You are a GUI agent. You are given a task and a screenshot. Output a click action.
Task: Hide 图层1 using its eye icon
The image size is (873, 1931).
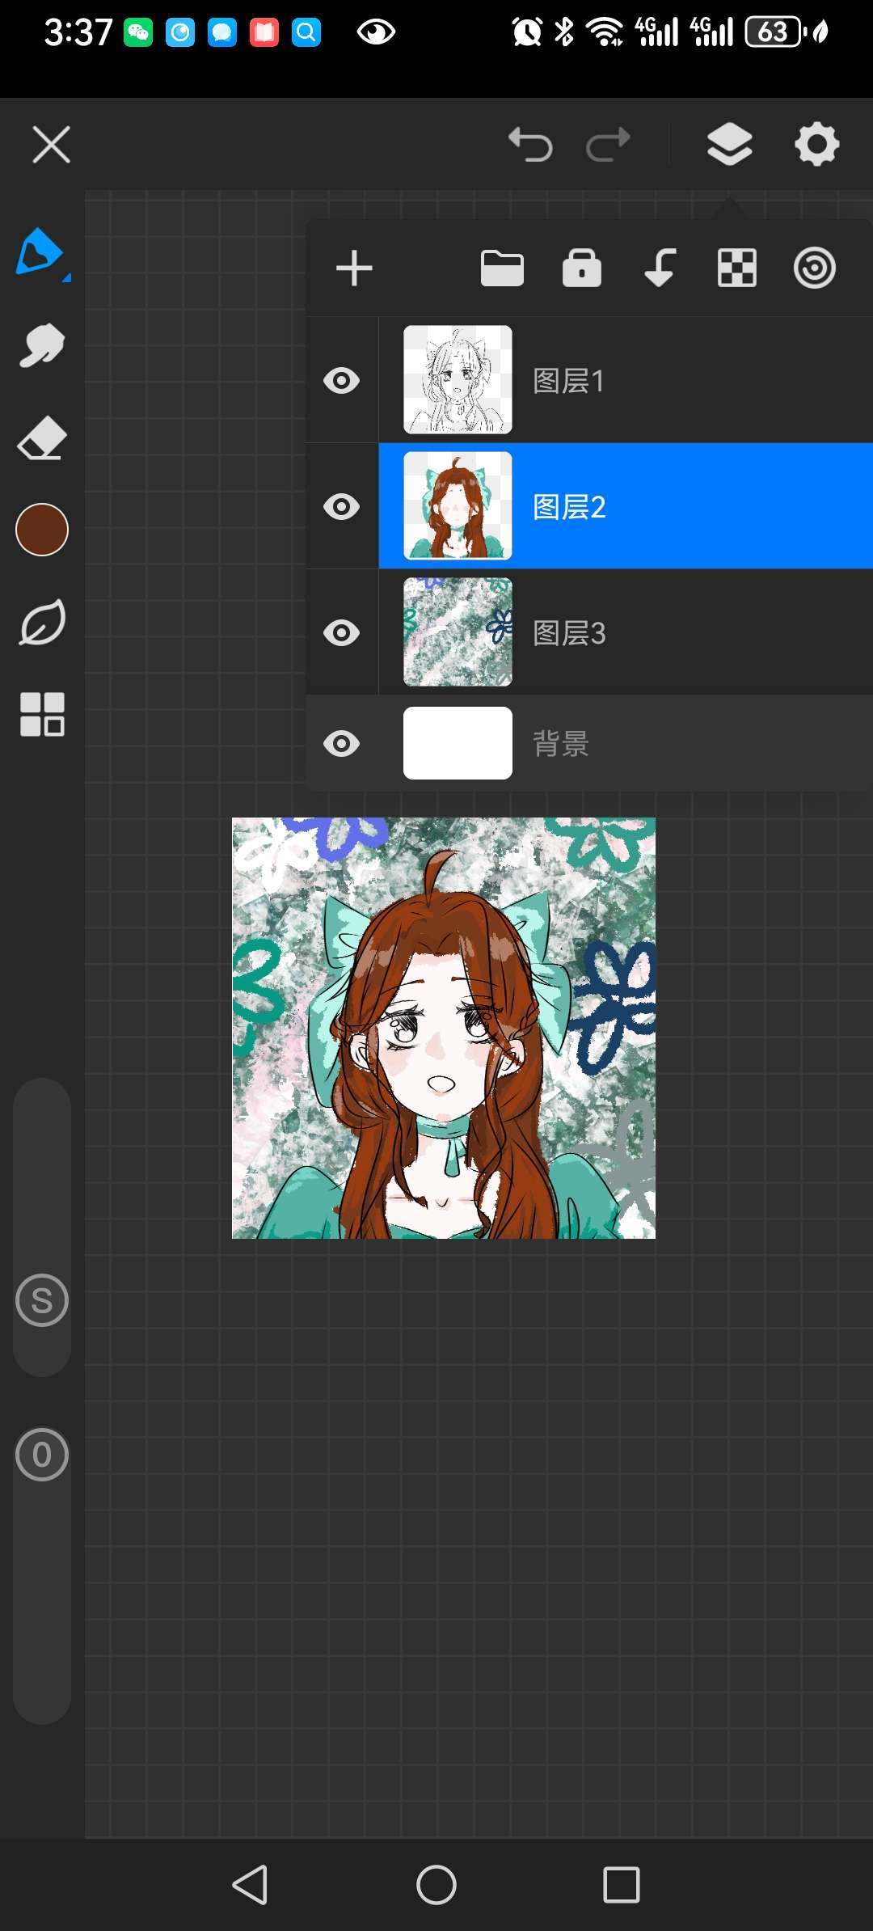point(341,380)
